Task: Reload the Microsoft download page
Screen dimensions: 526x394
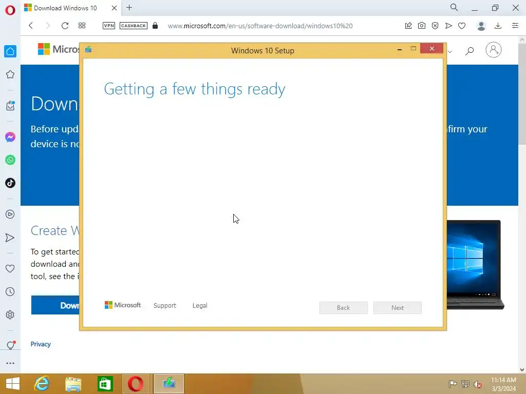Action: coord(65,26)
